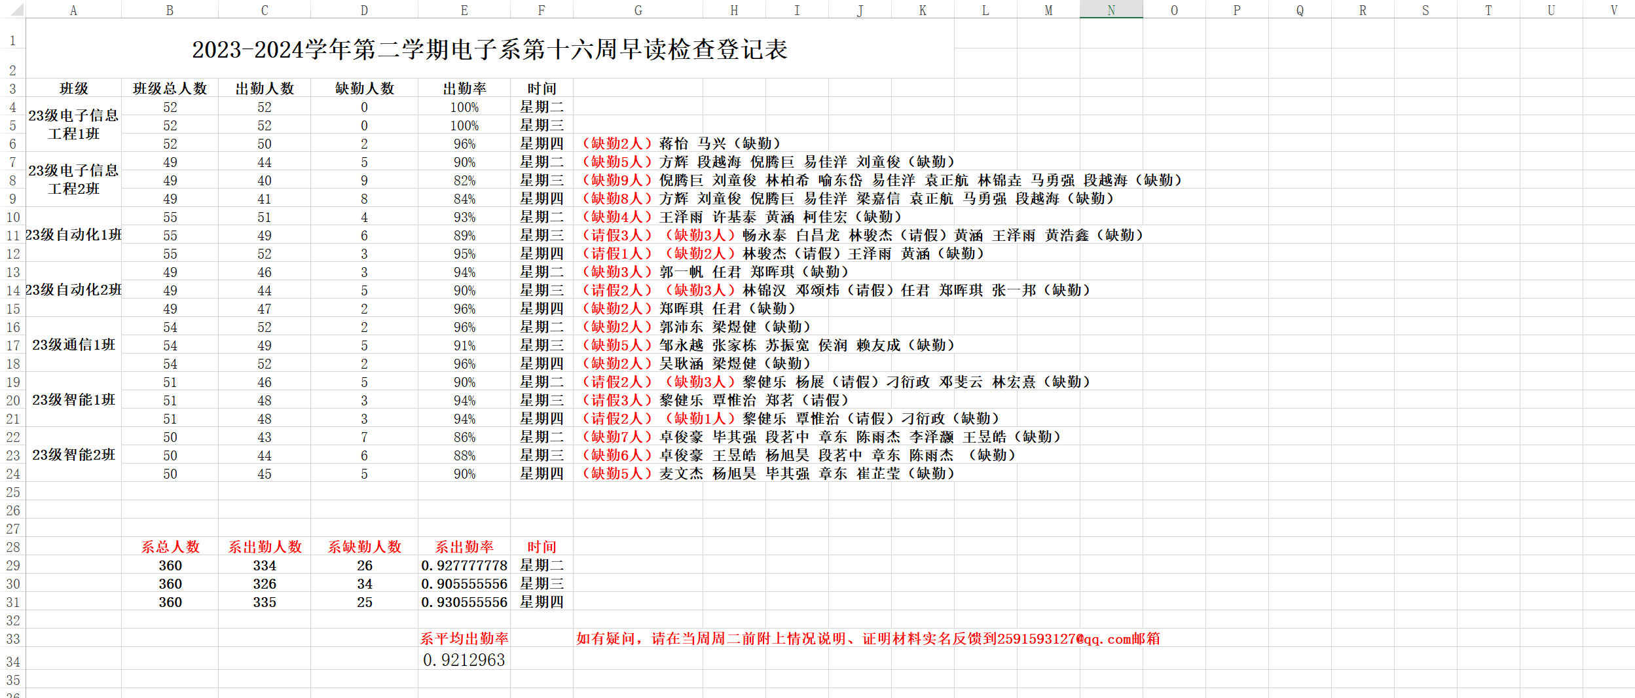Click note starting 杨永泰 白昌龙 in row 11

(x=862, y=235)
